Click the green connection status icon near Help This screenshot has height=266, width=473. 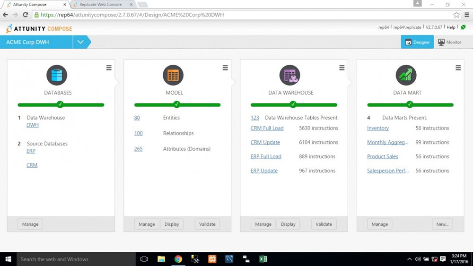tap(464, 27)
